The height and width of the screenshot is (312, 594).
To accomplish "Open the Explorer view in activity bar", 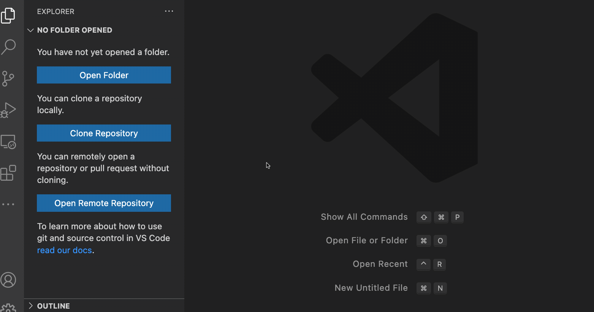I will coord(8,16).
